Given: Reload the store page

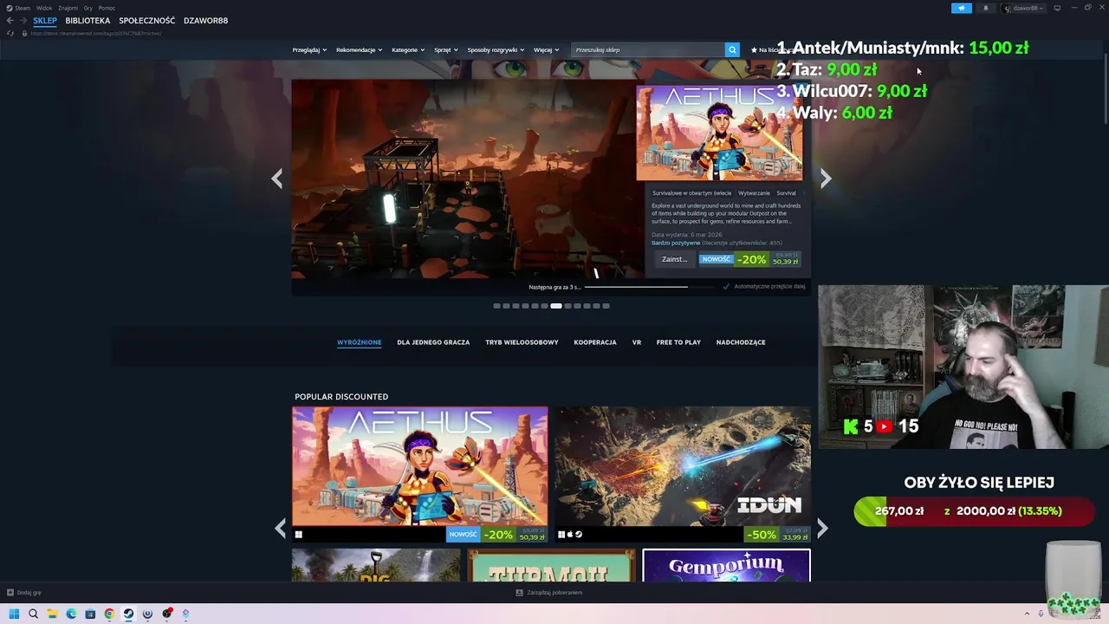Looking at the screenshot, I should (10, 33).
